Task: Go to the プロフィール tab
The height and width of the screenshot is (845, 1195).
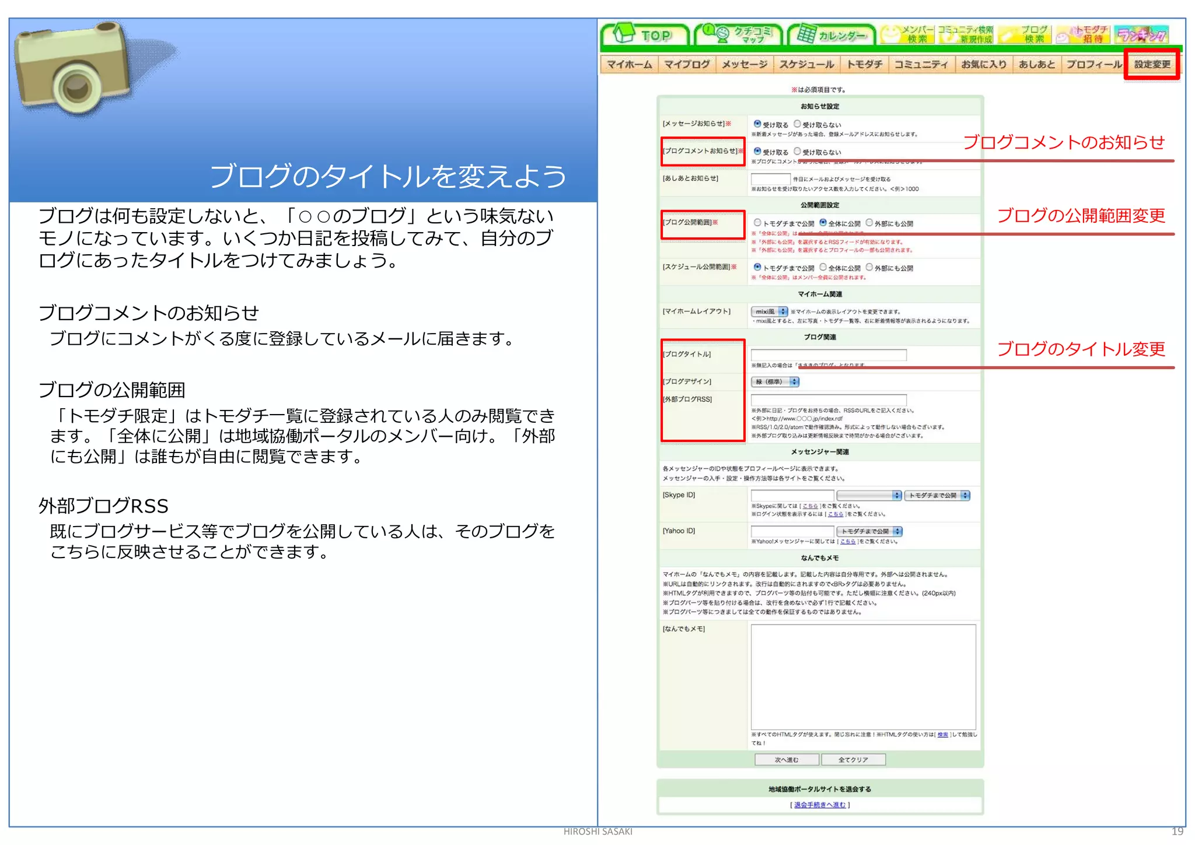Action: point(1093,64)
